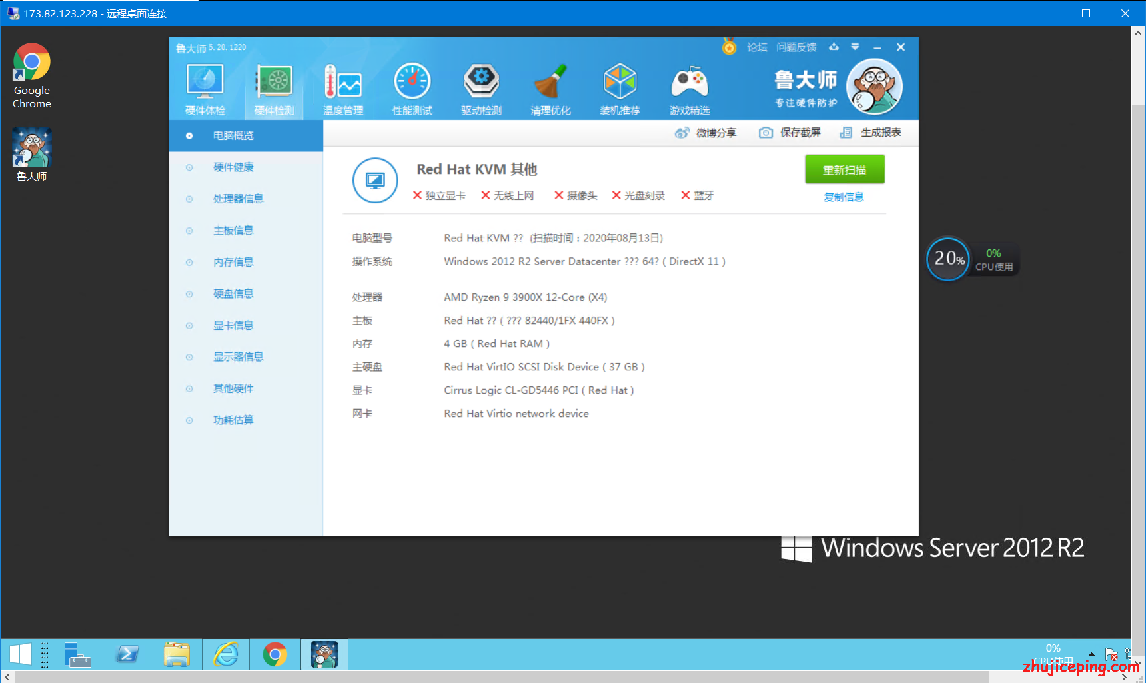The image size is (1146, 683).
Task: Open 游戏精选 games selection
Action: (x=690, y=90)
